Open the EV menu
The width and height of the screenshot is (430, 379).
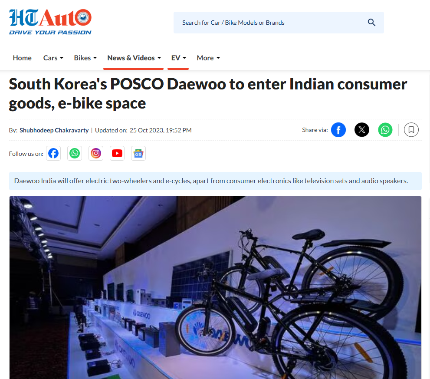coord(178,58)
